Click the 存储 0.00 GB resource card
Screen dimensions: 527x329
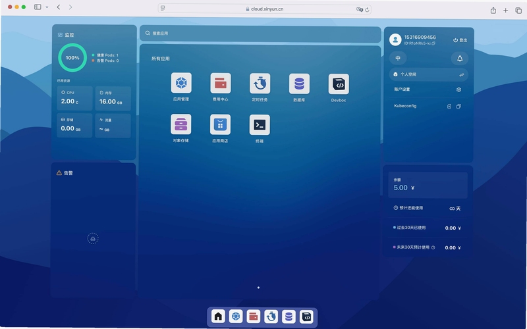point(74,125)
